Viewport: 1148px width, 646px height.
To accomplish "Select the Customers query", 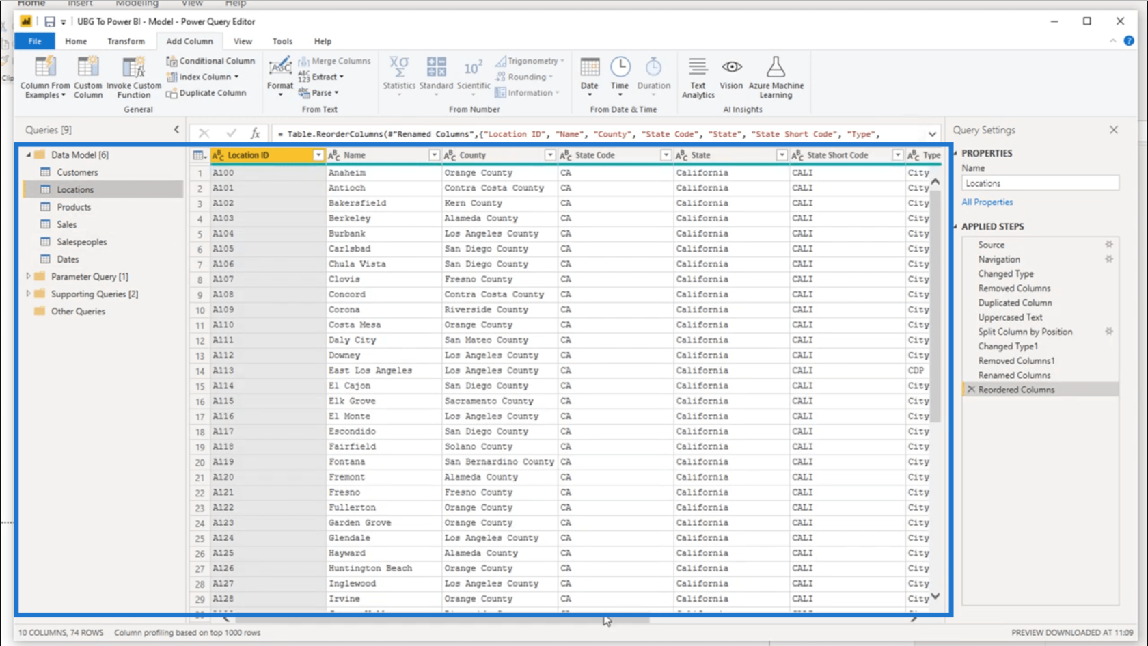I will point(77,172).
